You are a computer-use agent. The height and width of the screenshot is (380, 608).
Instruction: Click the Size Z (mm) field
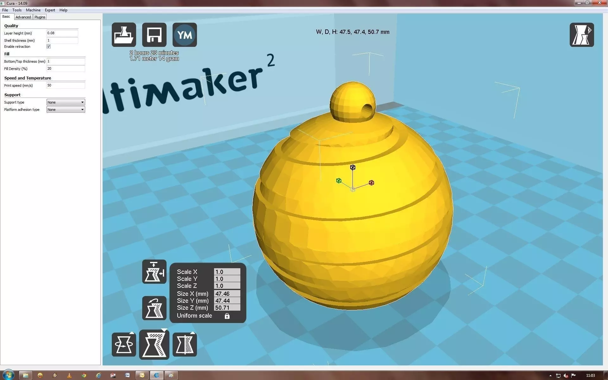[227, 307]
